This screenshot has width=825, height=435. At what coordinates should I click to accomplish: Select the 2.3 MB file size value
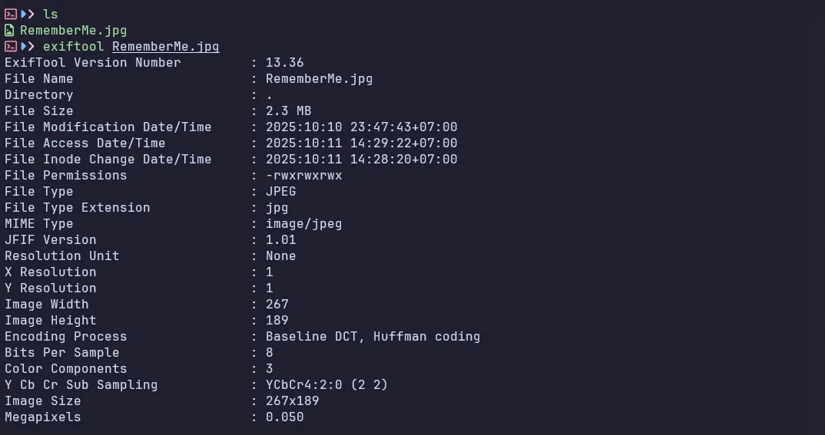288,111
